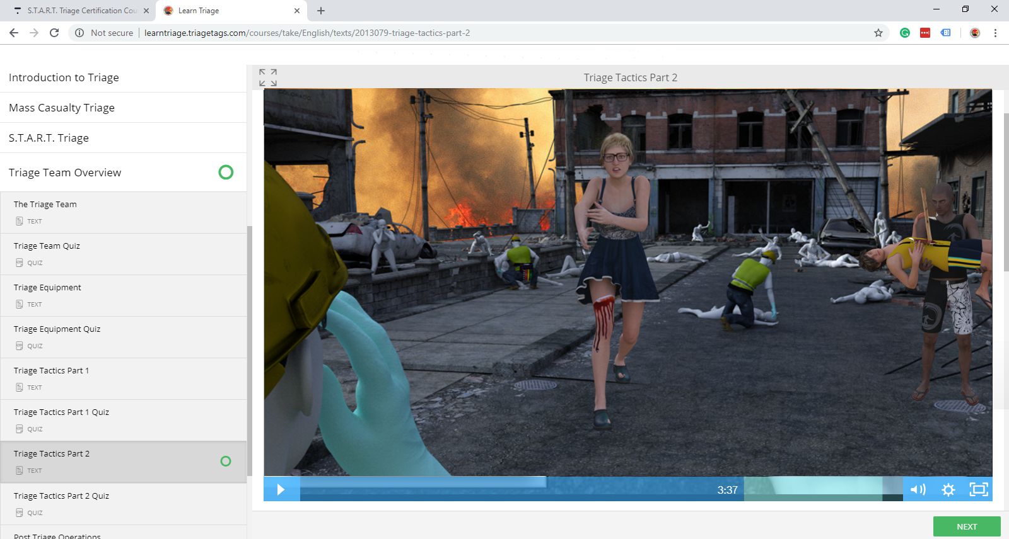Viewport: 1009px width, 539px height.
Task: Open the Chrome profile avatar
Action: point(975,33)
